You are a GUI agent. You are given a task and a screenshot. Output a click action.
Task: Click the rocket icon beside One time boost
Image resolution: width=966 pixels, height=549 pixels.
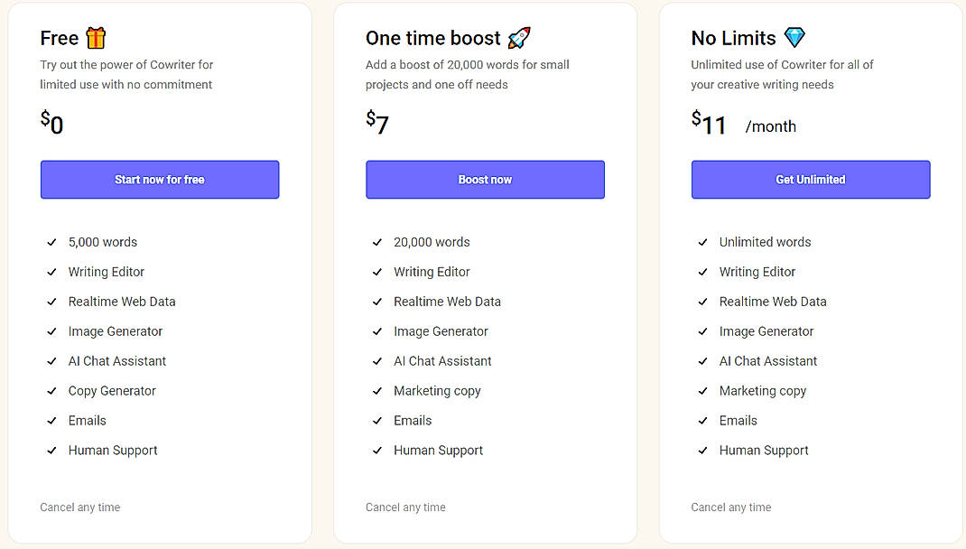pos(521,37)
